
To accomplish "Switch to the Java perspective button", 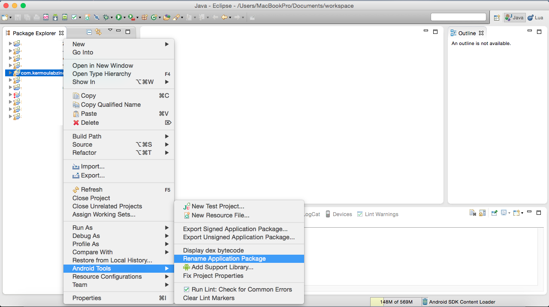I will point(514,18).
